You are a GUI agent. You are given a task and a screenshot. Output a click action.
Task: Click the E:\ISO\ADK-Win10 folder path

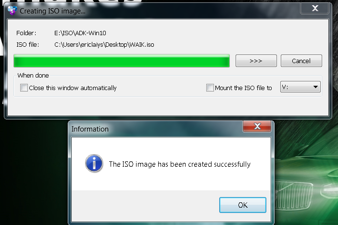[80, 33]
